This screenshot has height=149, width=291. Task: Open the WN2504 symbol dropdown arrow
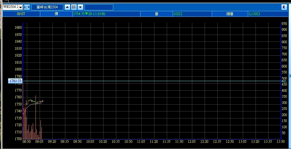[x=20, y=7]
